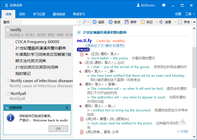Close the 欧路词典 activation dialog
This screenshot has height=140, width=197.
[x=67, y=108]
